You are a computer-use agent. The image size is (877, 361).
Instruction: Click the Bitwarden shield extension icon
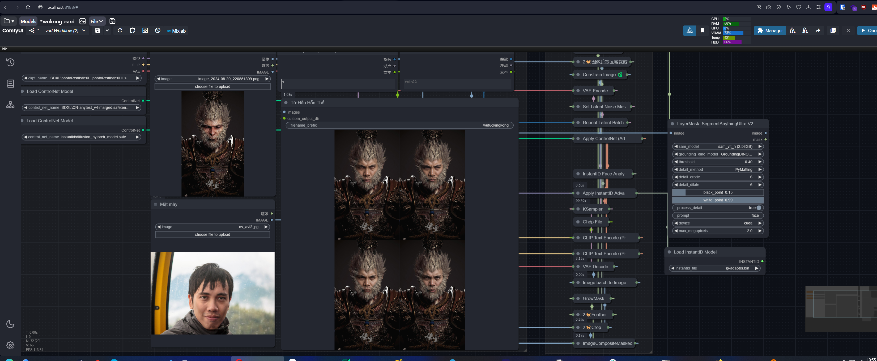click(843, 7)
